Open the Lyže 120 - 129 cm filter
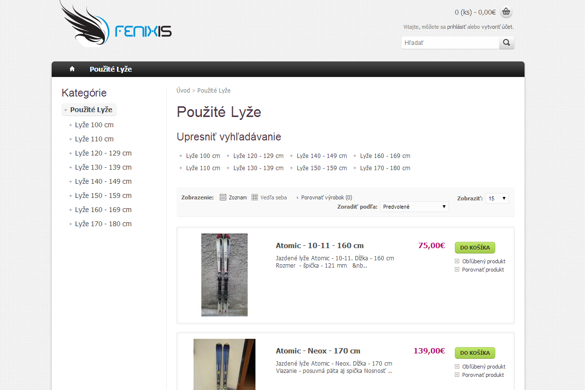The image size is (585, 390). (x=258, y=156)
